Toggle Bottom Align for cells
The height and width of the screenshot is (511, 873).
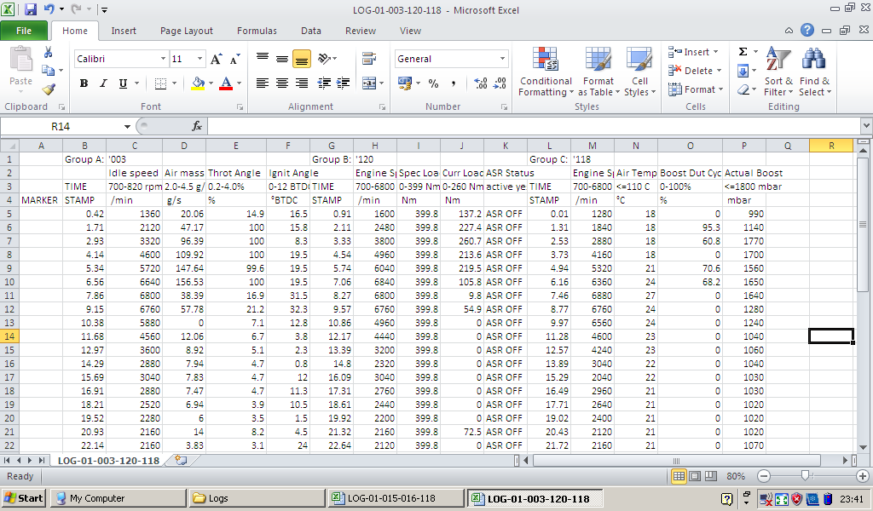pyautogui.click(x=301, y=60)
